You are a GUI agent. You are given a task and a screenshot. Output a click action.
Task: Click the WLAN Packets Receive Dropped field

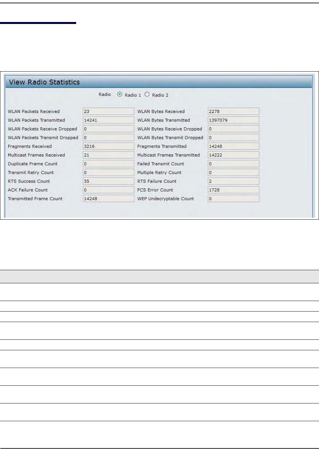109,129
